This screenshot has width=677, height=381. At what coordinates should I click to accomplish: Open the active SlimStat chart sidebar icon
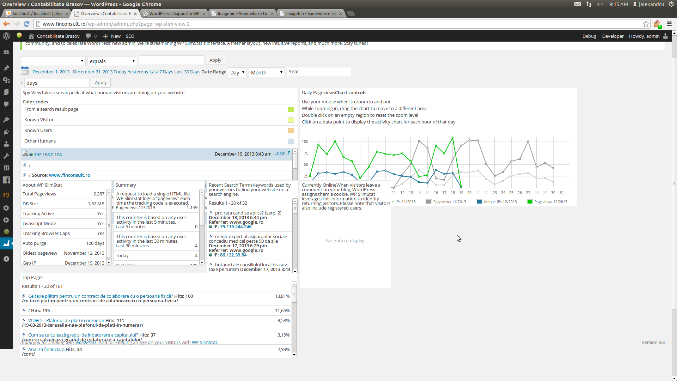(6, 243)
